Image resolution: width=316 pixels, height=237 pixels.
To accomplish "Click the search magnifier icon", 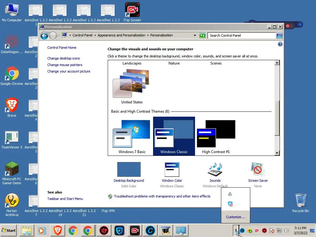I will (x=279, y=35).
